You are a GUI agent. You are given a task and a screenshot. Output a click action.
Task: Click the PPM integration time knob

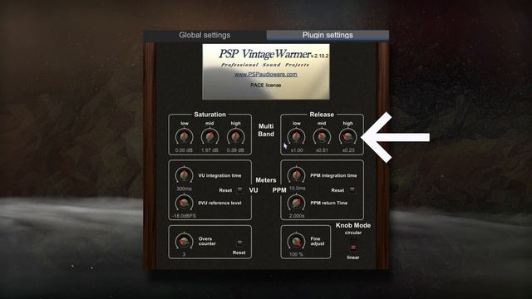click(x=296, y=175)
